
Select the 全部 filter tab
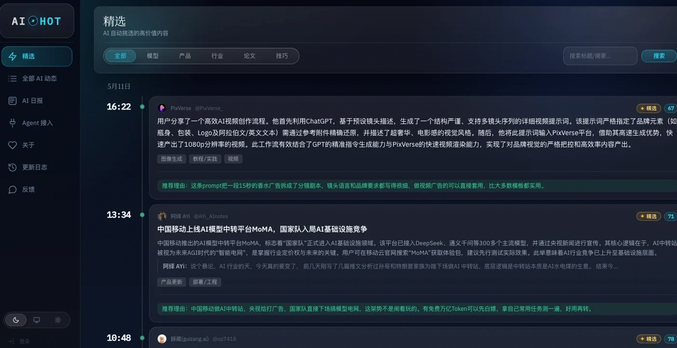point(120,56)
